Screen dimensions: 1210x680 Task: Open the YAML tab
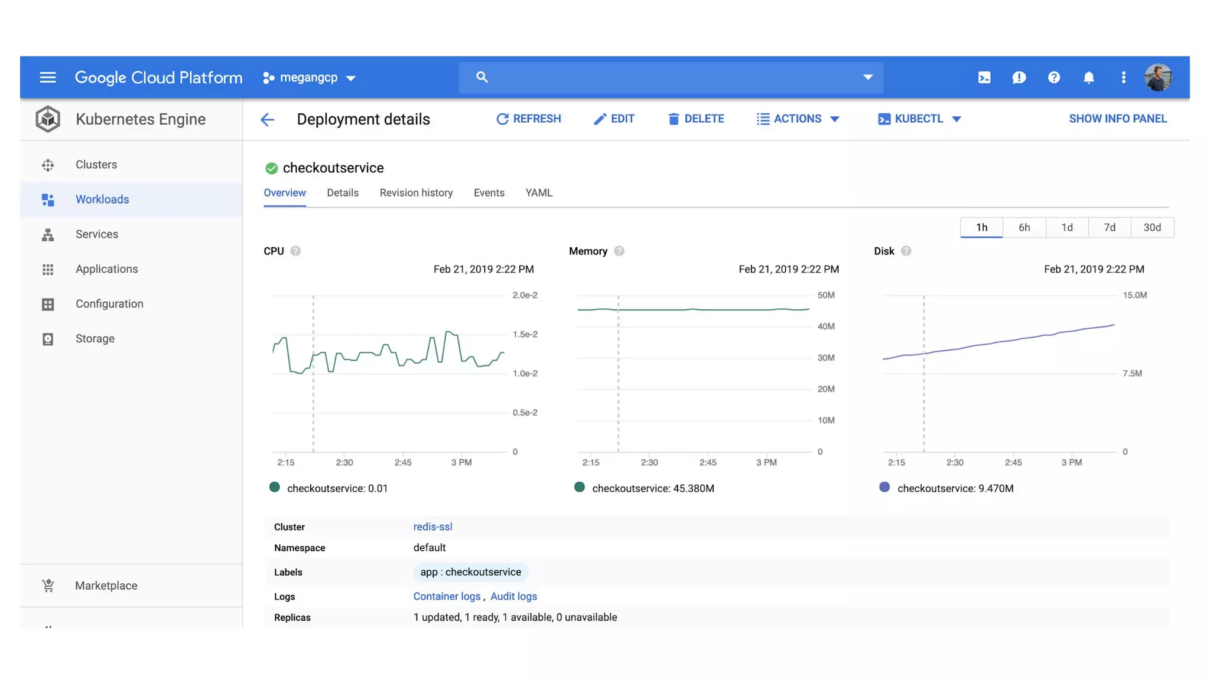(539, 193)
